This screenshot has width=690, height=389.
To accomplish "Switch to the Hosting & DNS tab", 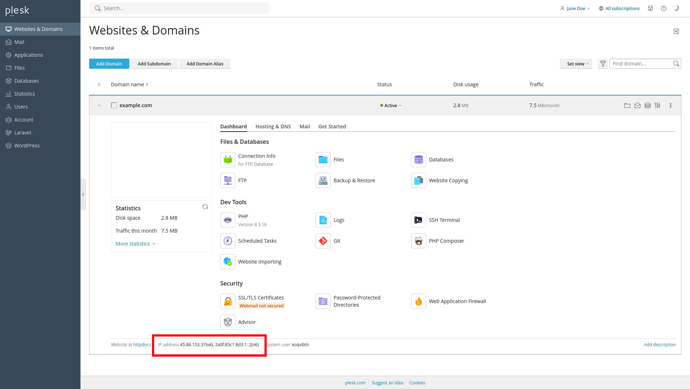I will point(273,127).
